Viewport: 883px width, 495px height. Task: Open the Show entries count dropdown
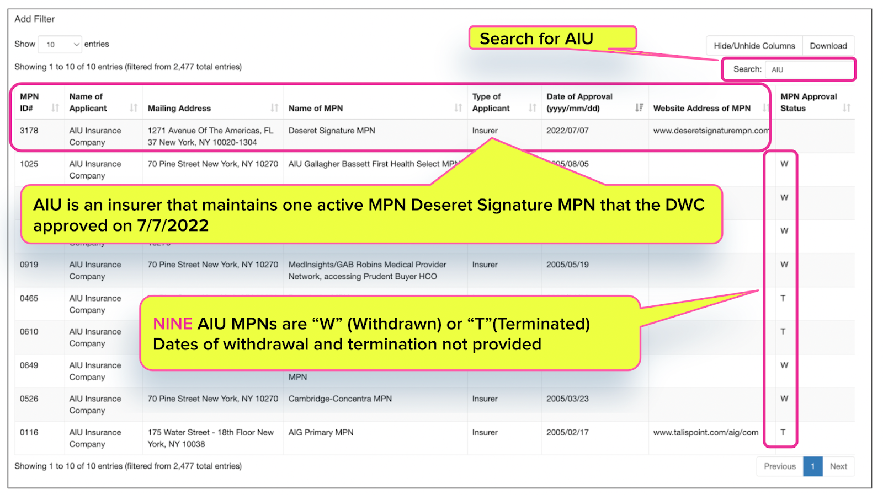tap(60, 44)
